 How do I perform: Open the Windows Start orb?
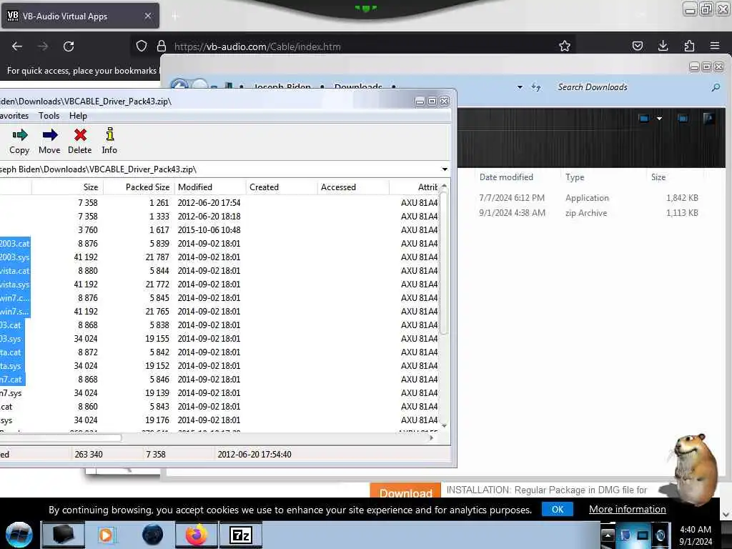(x=19, y=535)
